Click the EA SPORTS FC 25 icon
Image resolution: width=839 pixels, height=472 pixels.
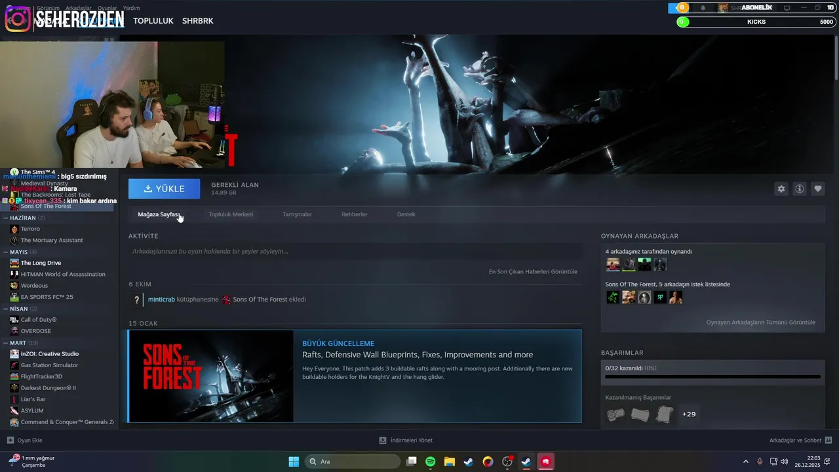coord(14,297)
